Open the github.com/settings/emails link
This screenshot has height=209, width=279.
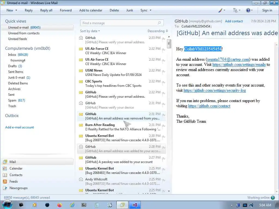(239, 64)
